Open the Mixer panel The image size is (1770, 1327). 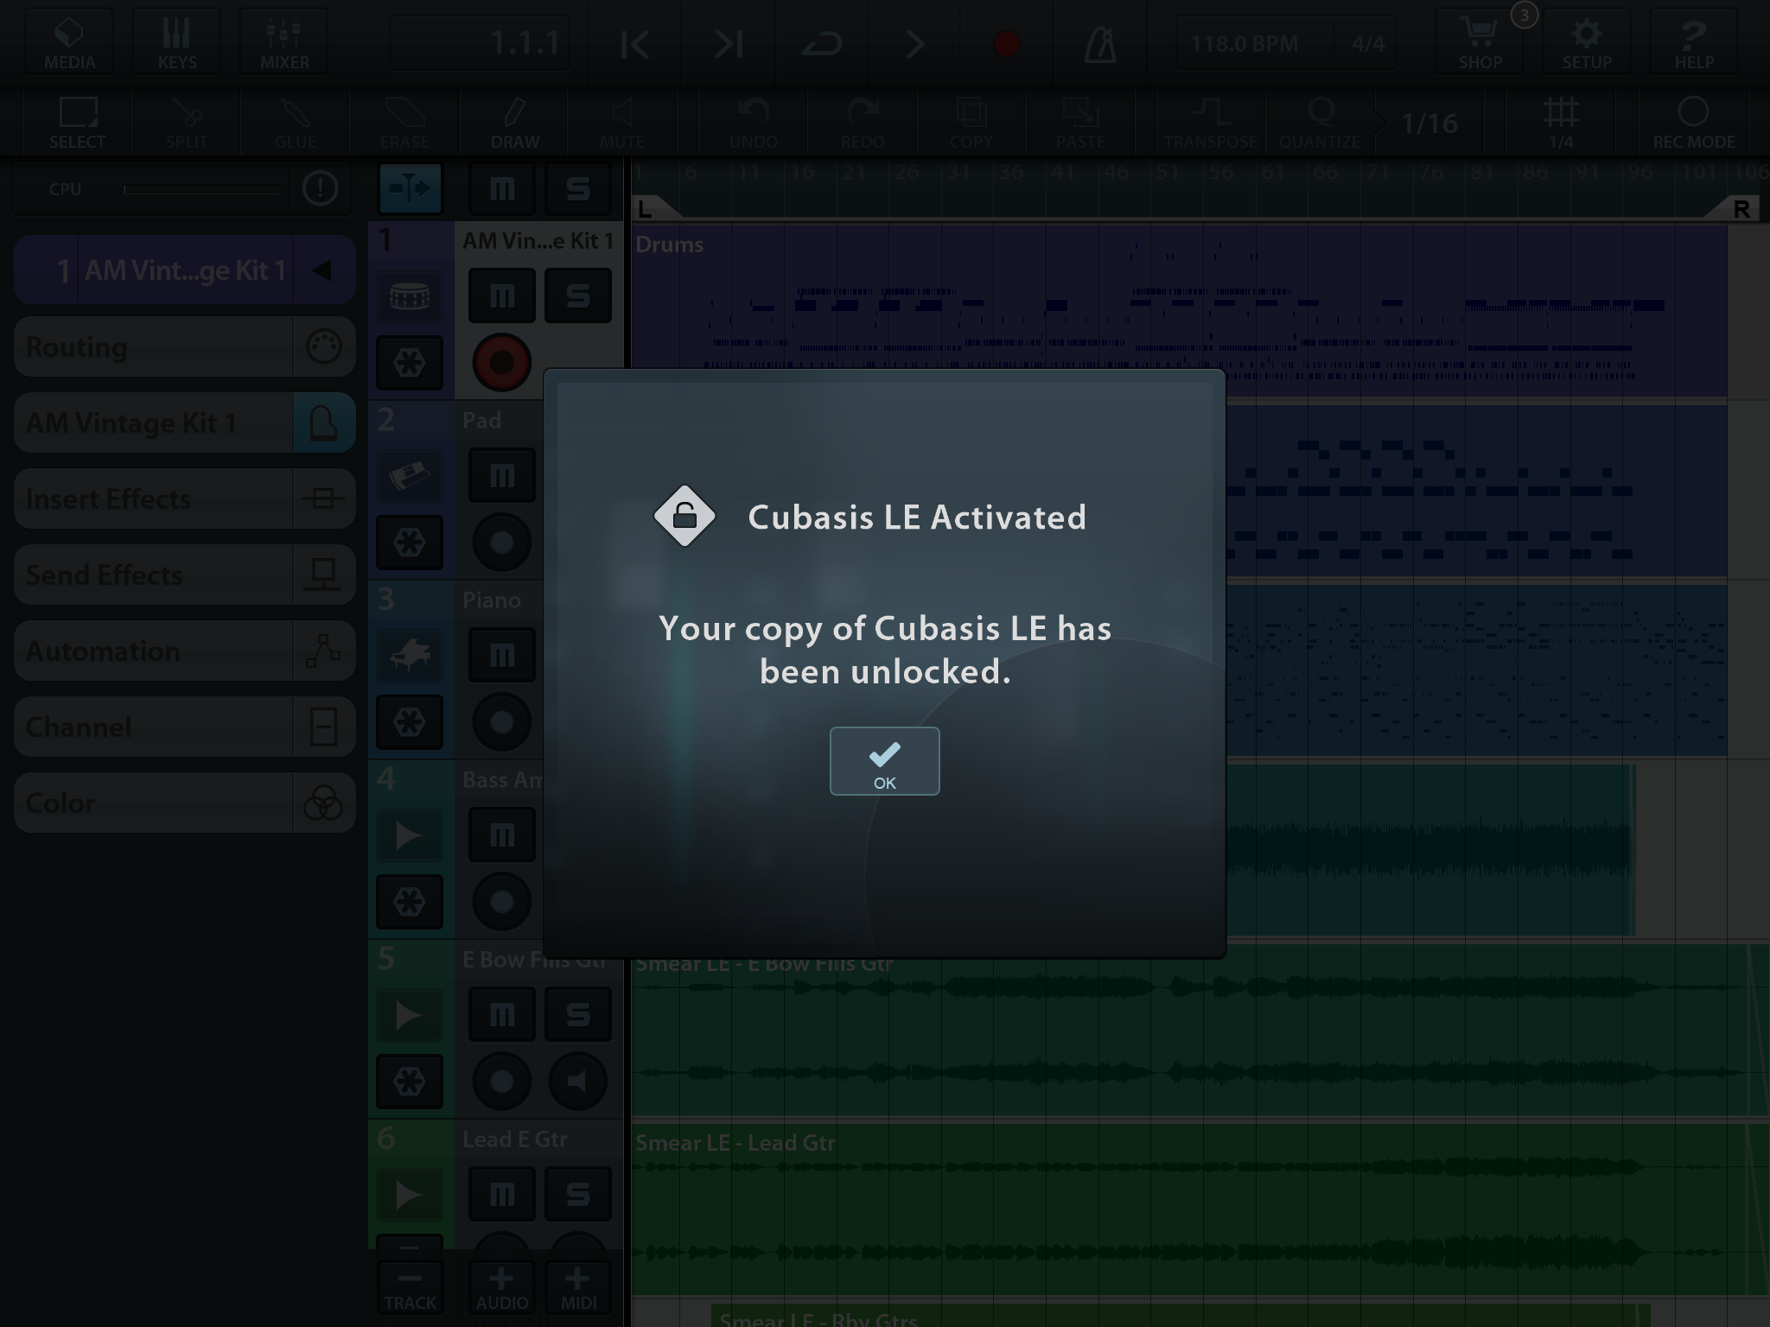point(284,41)
